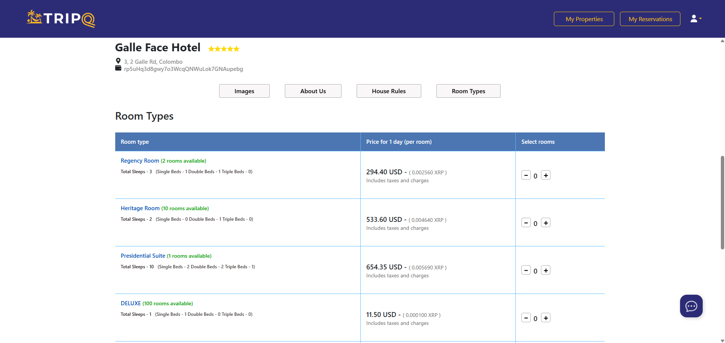
Task: Decrease Heritage Room count with minus button
Action: pyautogui.click(x=526, y=223)
